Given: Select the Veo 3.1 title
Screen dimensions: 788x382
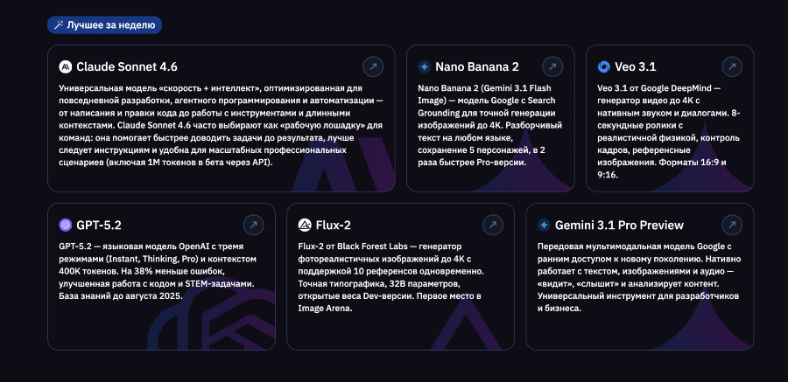Looking at the screenshot, I should point(636,66).
